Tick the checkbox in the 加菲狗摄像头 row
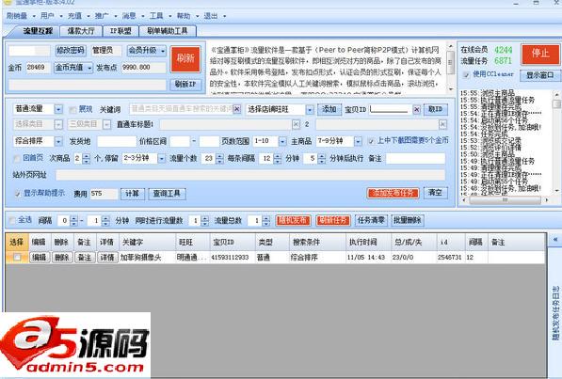This screenshot has width=562, height=379. pos(17,257)
